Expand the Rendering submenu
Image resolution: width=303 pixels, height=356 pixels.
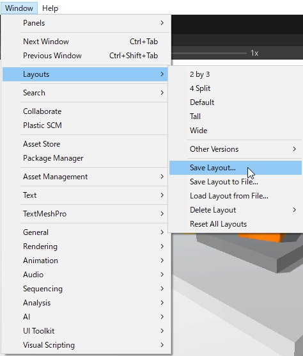(86, 247)
